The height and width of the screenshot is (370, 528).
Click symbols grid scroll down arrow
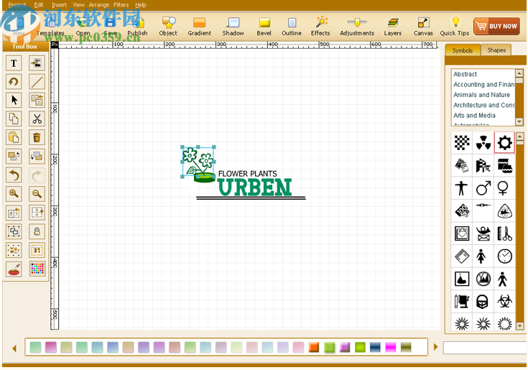tap(519, 325)
